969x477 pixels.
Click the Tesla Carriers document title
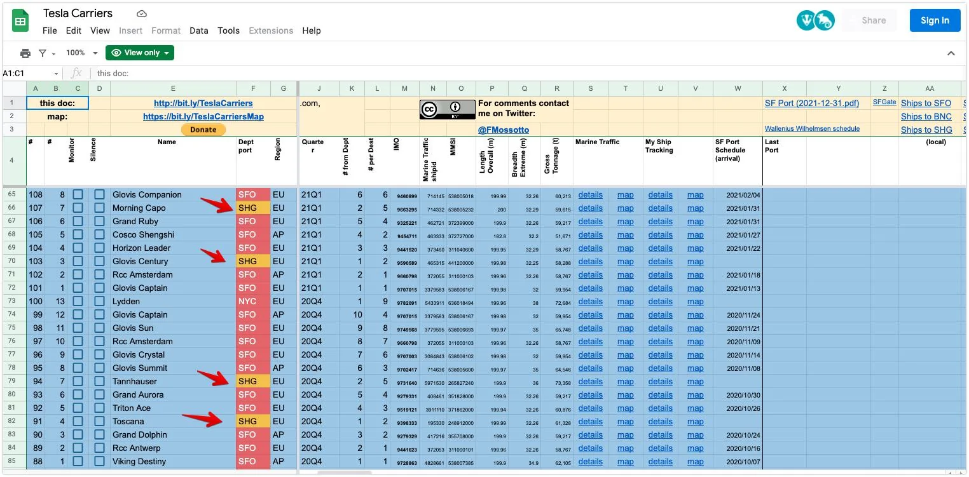78,13
